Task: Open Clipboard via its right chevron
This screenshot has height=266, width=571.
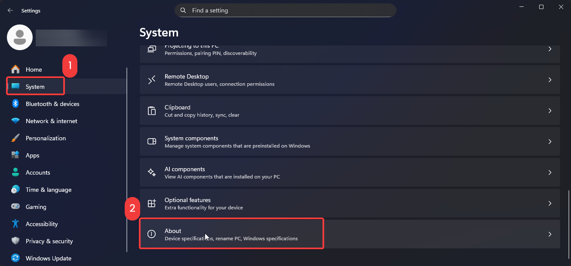Action: [x=550, y=111]
